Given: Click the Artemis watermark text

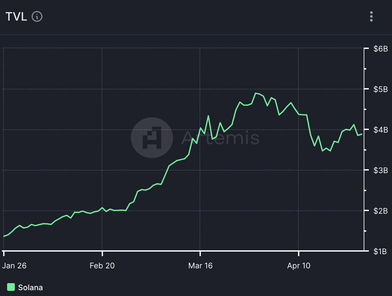Looking at the screenshot, I should coord(220,137).
